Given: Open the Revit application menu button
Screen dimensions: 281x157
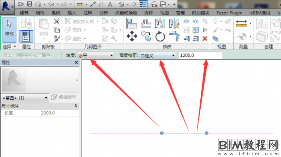Looking at the screenshot, I should 8,6.
